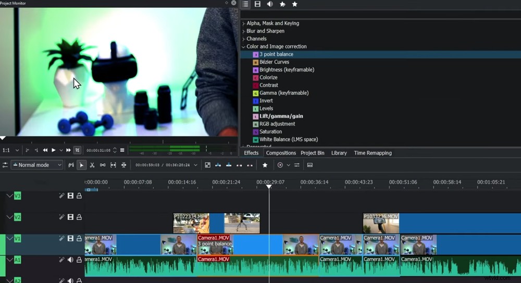
Task: Open favorite effects star in timeline toolbar
Action: (265, 165)
